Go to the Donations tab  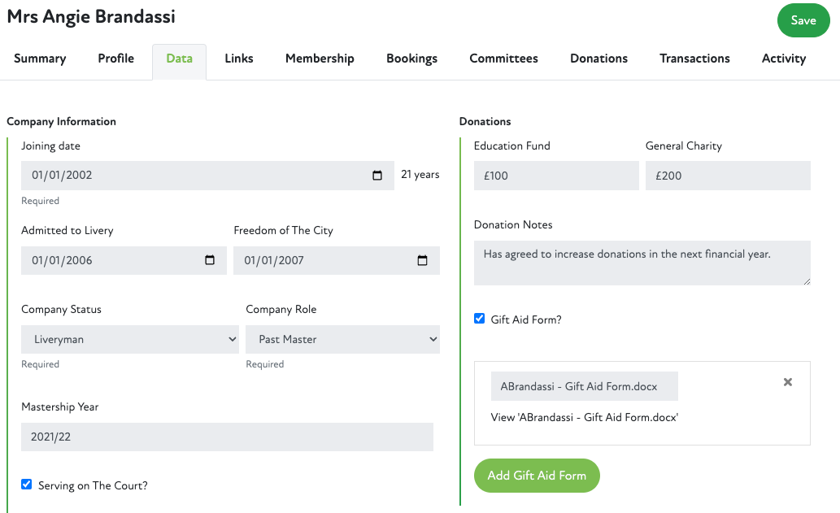tap(598, 59)
